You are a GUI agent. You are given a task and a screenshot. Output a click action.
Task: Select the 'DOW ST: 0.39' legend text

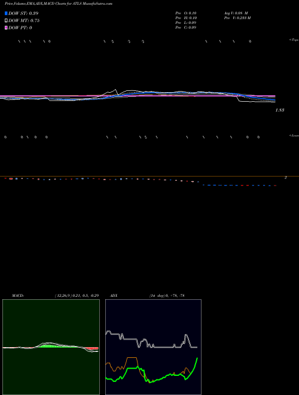[23, 13]
